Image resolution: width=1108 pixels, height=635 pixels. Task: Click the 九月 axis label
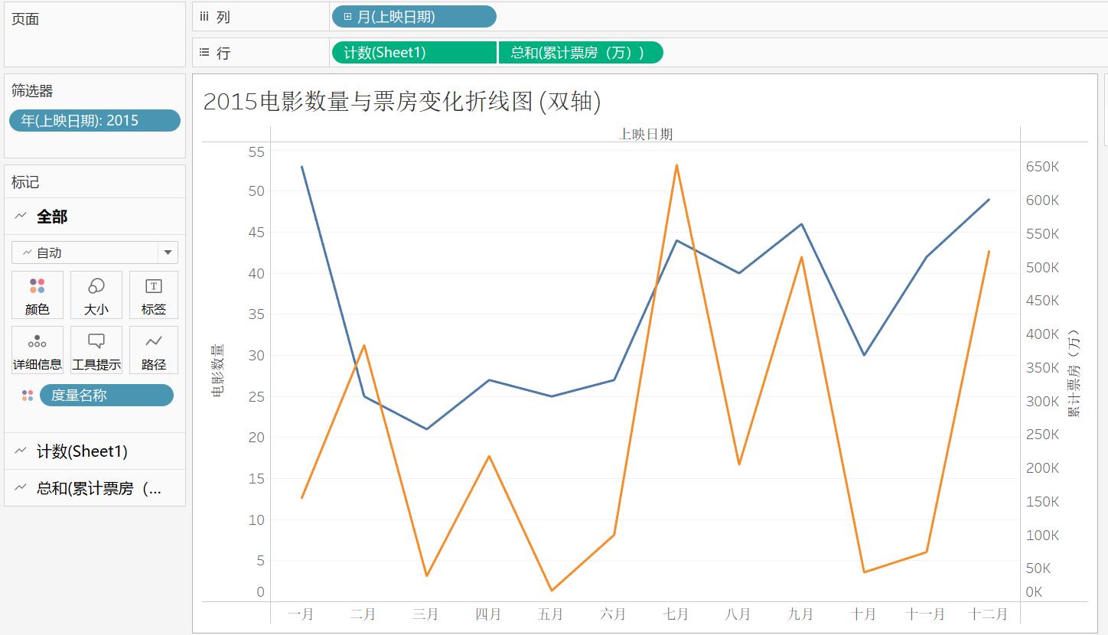800,614
